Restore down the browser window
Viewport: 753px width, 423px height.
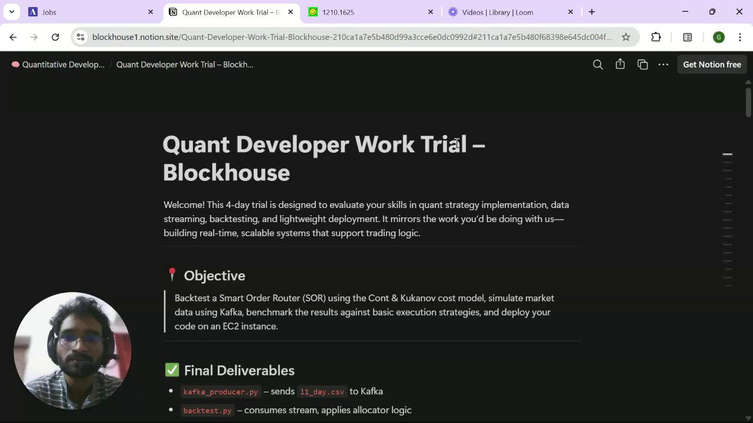tap(712, 12)
